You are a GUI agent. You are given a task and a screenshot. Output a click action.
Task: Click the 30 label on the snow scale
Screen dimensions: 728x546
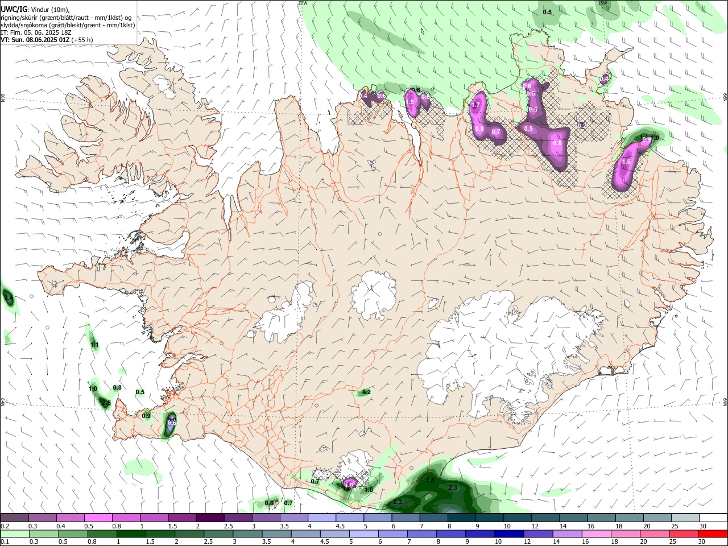703,526
